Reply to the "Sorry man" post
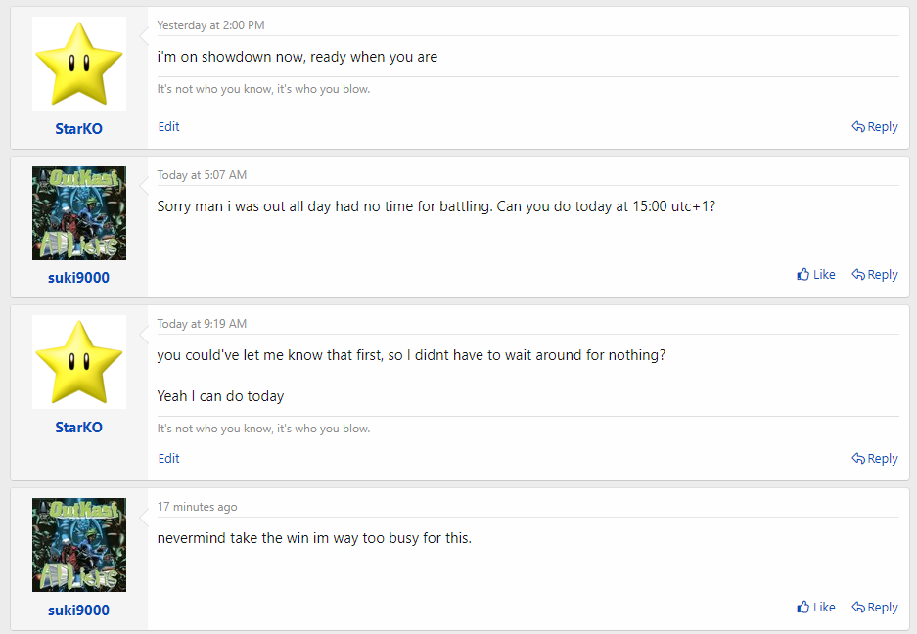The image size is (917, 634). pyautogui.click(x=875, y=274)
